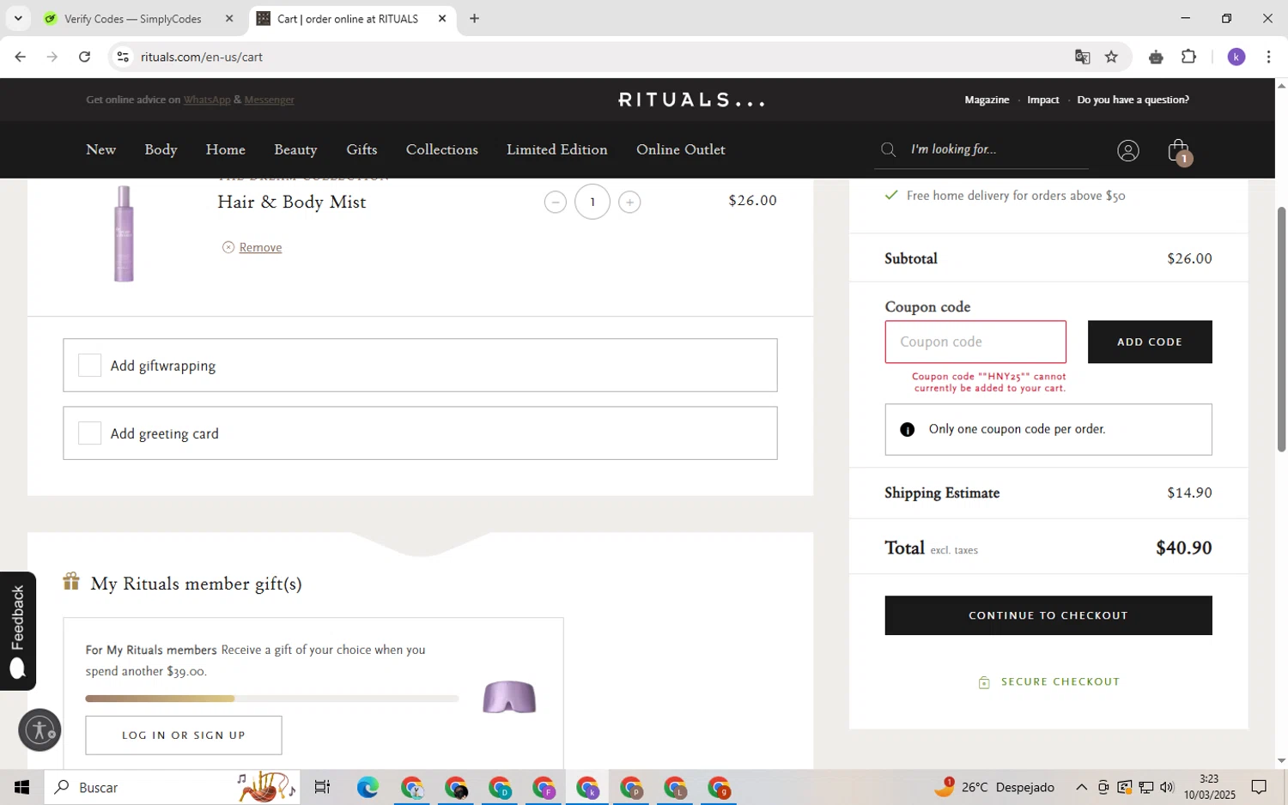Screen dimensions: 1288x805
Task: Switch to Verify Codes SimplyCodes tab
Action: click(132, 18)
